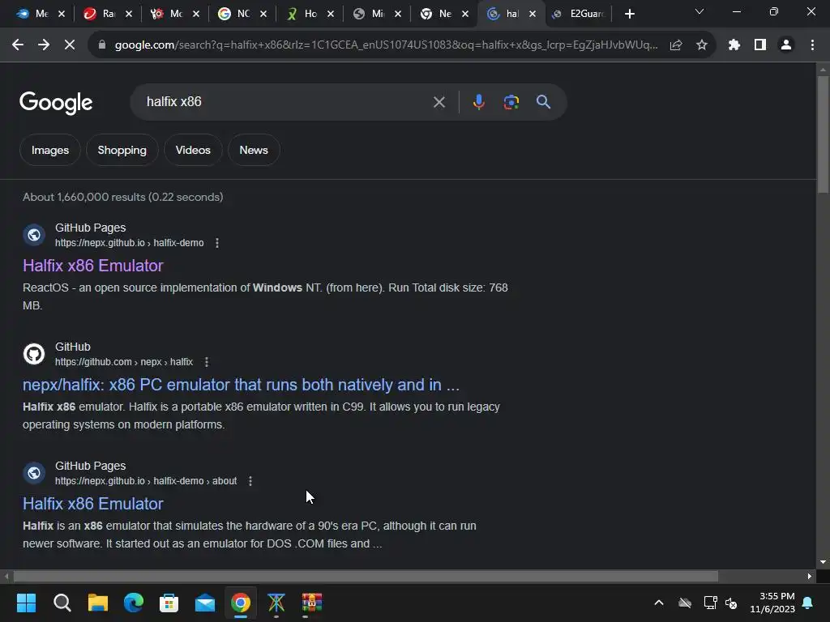The height and width of the screenshot is (622, 830).
Task: Open the Chrome profile avatar
Action: tap(786, 45)
